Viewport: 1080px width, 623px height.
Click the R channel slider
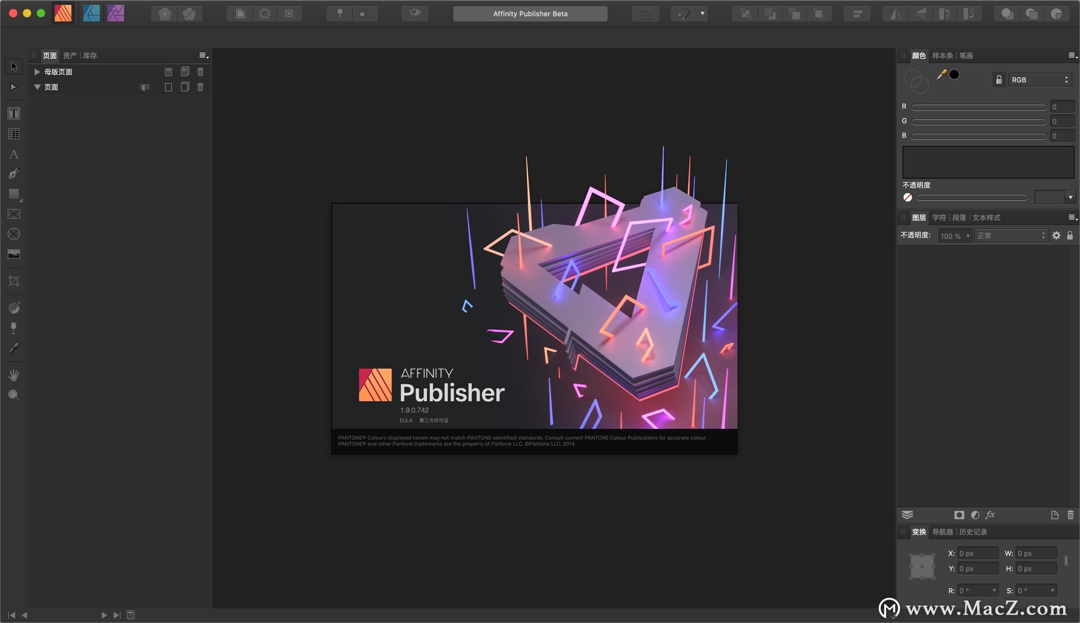979,107
